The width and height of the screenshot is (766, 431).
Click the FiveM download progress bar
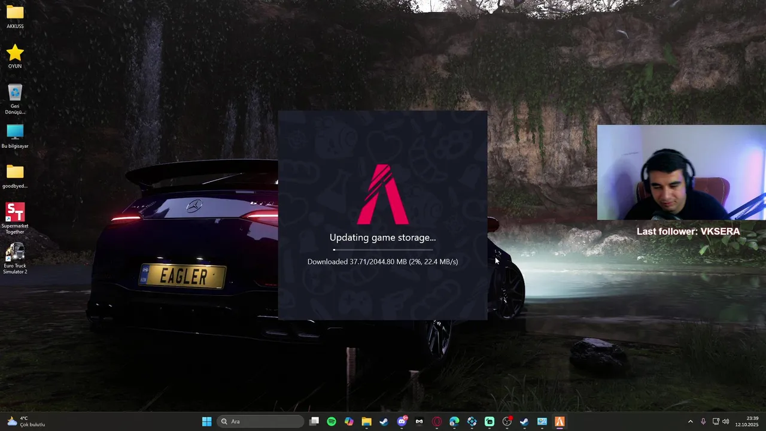(383, 250)
